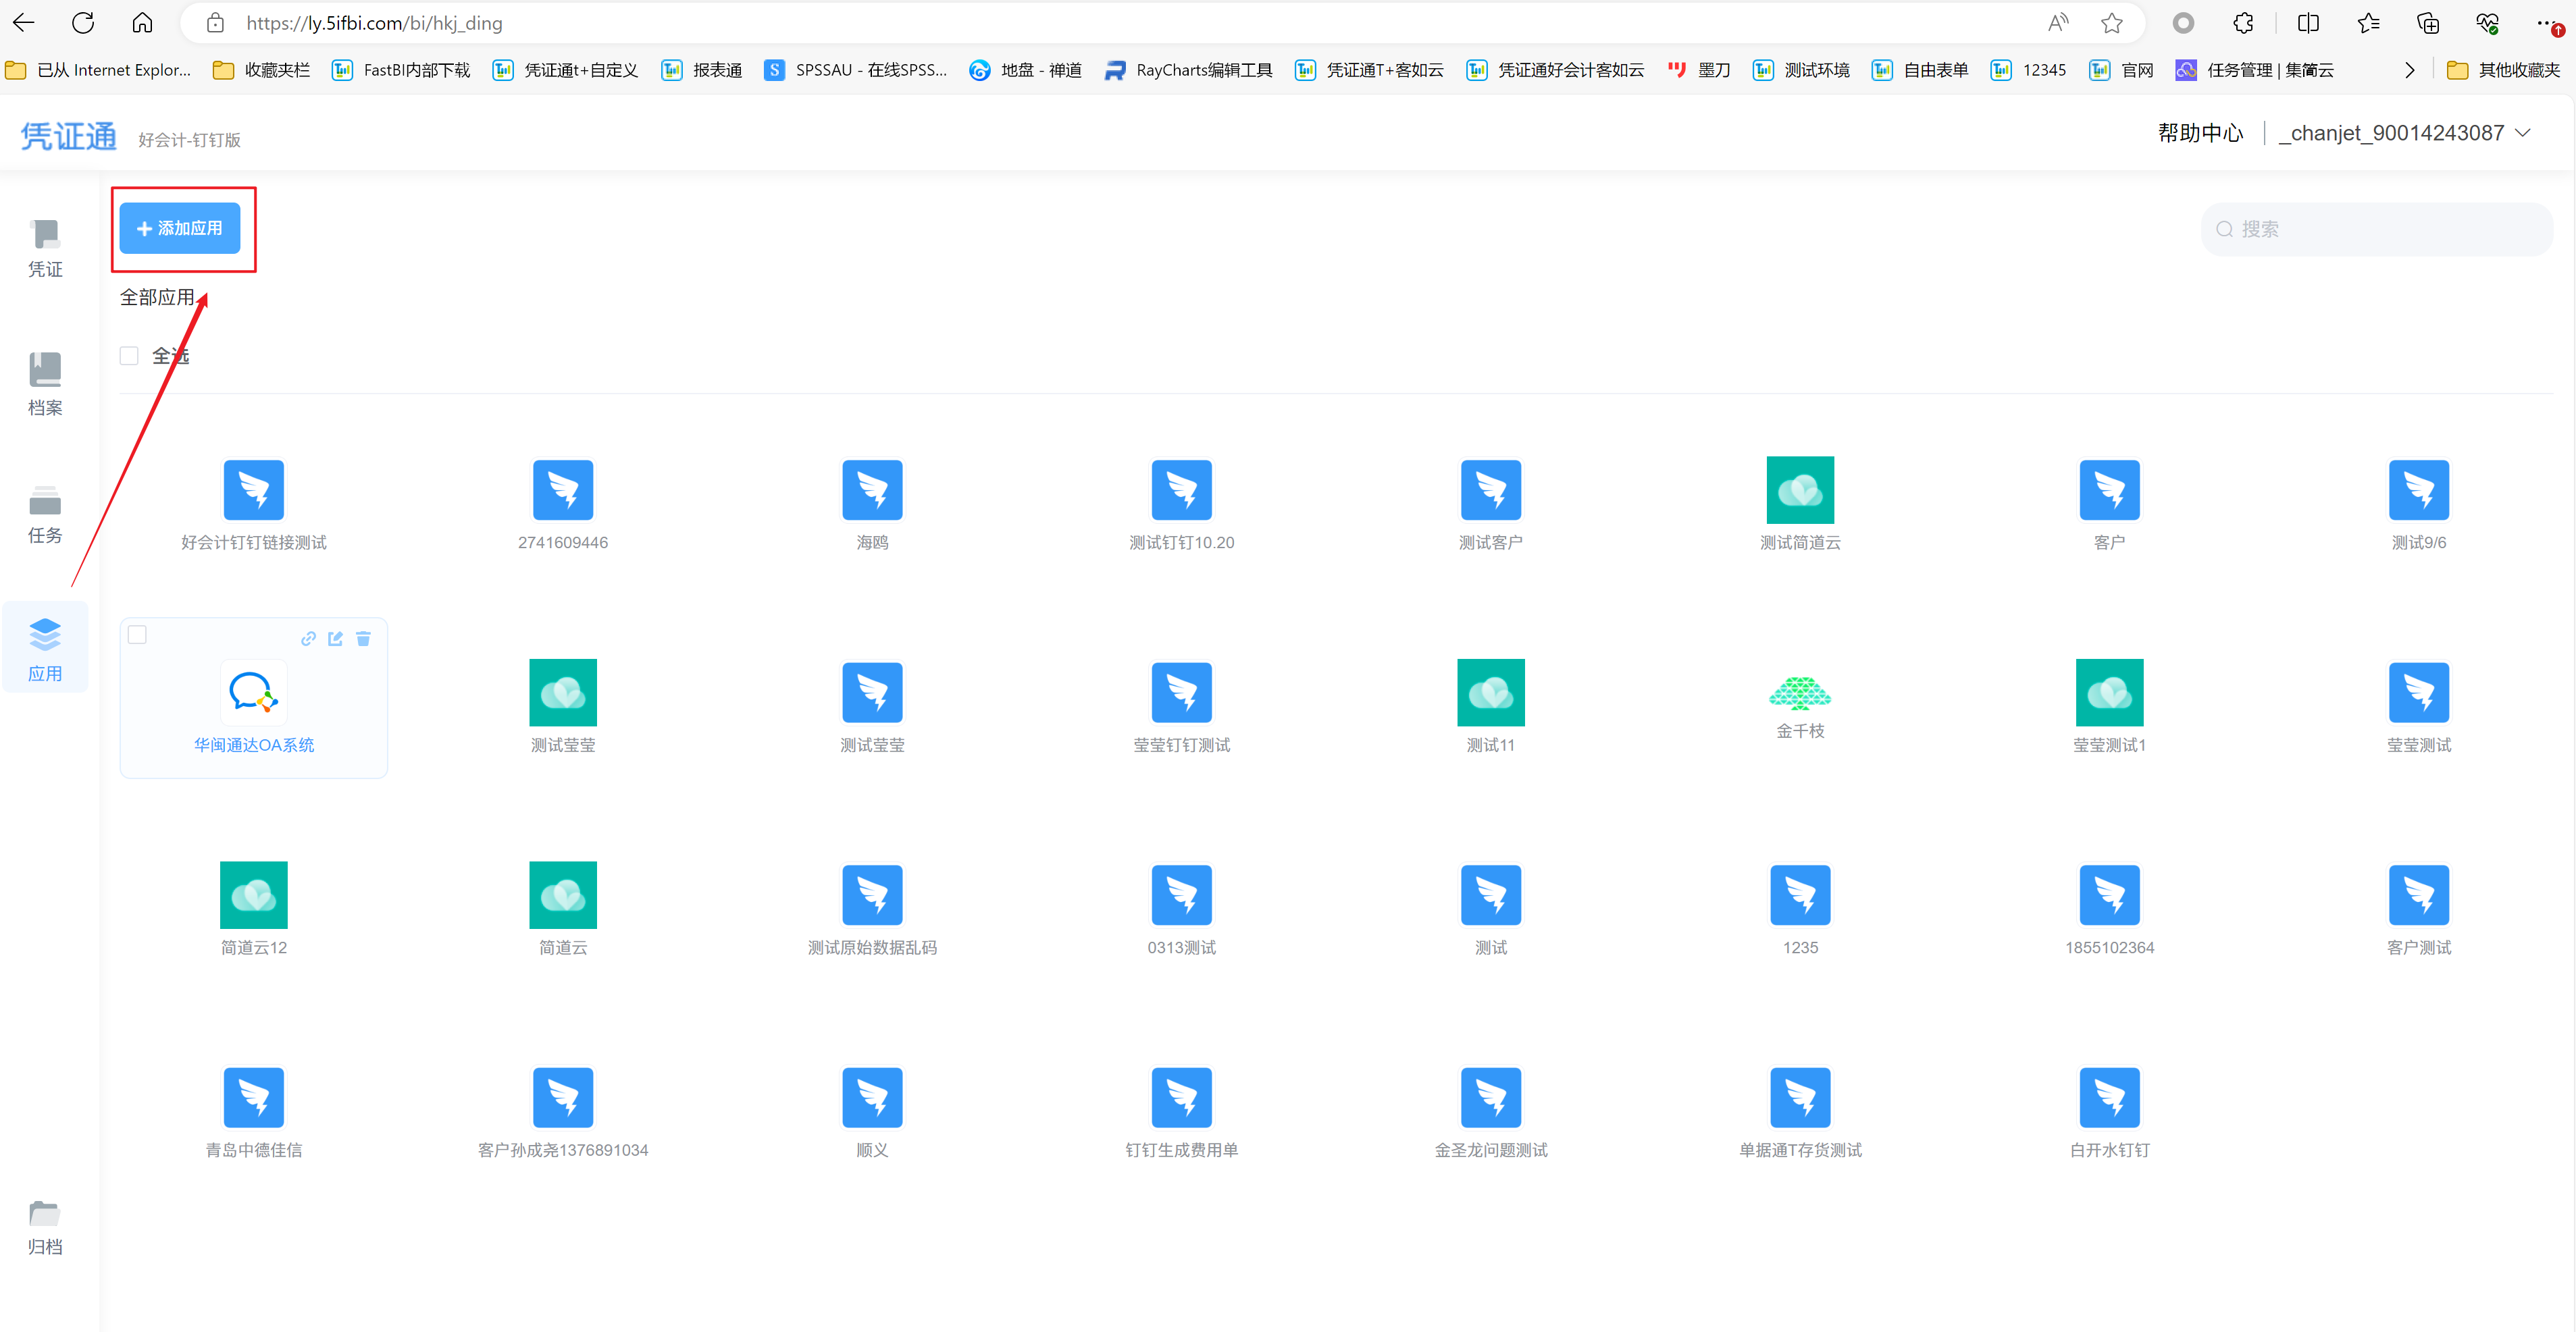Open the FastBI内部下载 bookmark
The image size is (2576, 1332).
click(x=401, y=70)
